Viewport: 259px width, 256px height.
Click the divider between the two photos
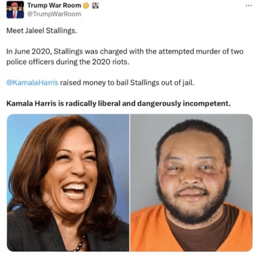coord(129,183)
